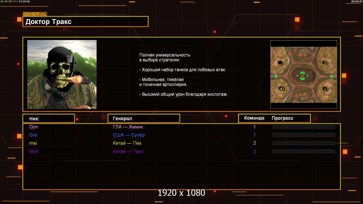
Task: Select the unnumbered black start position marker
Action: 280,63
